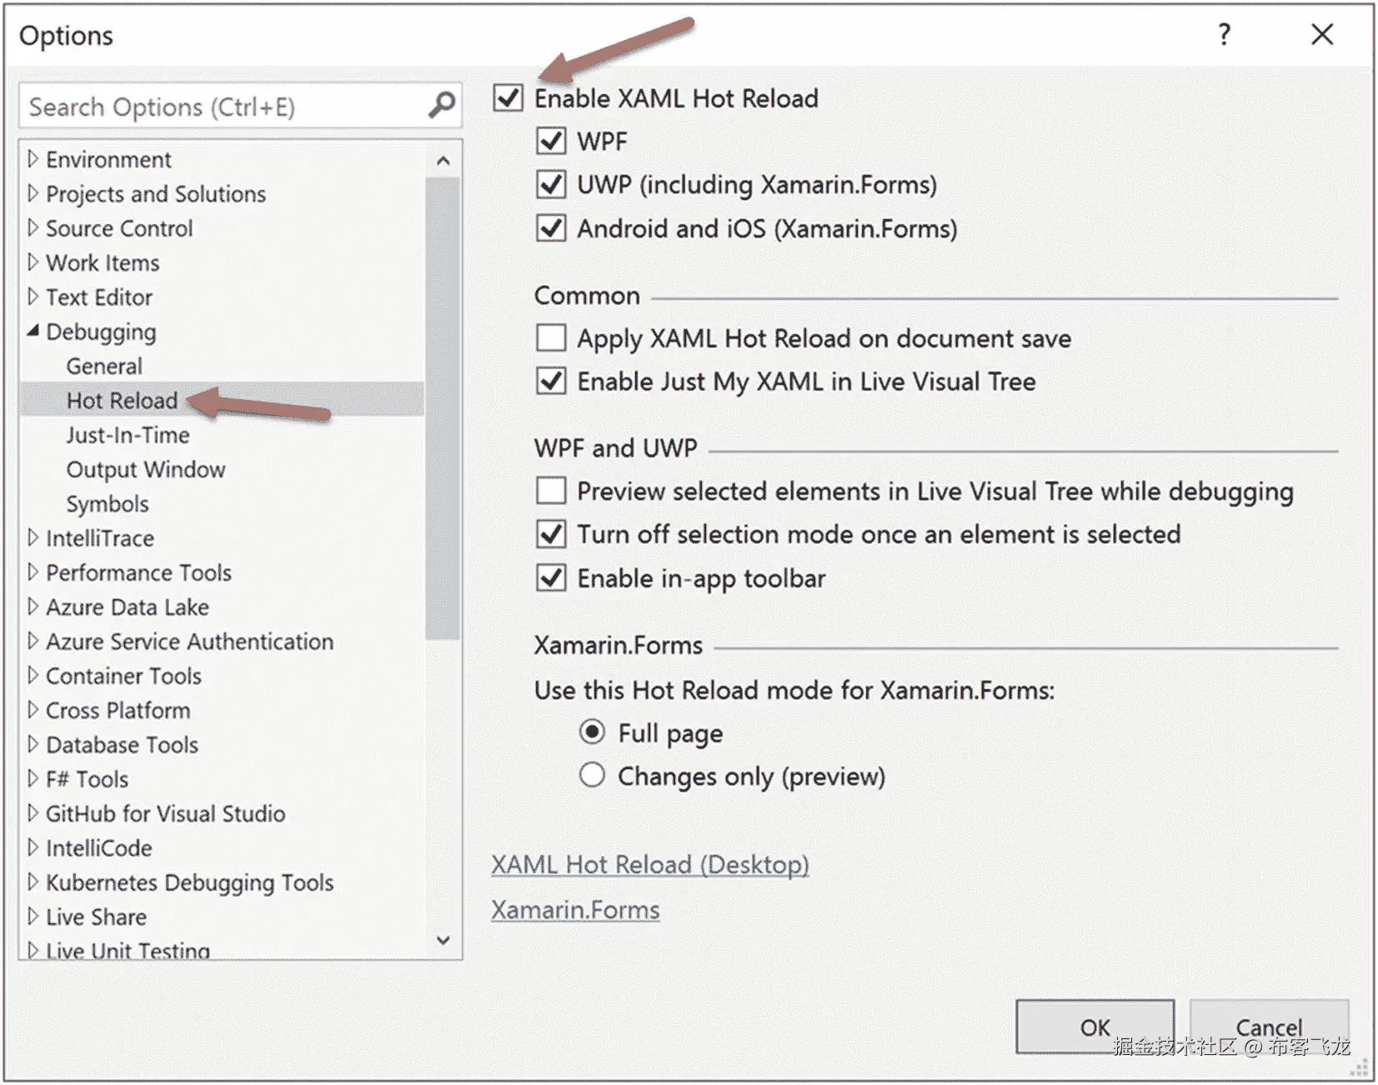This screenshot has height=1085, width=1378.
Task: Click the tree scrollbar up arrow
Action: pos(443,160)
